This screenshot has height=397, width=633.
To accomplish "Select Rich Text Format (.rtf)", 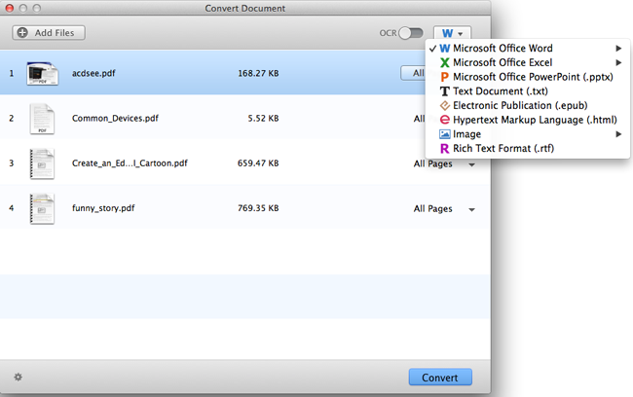I will 527,149.
